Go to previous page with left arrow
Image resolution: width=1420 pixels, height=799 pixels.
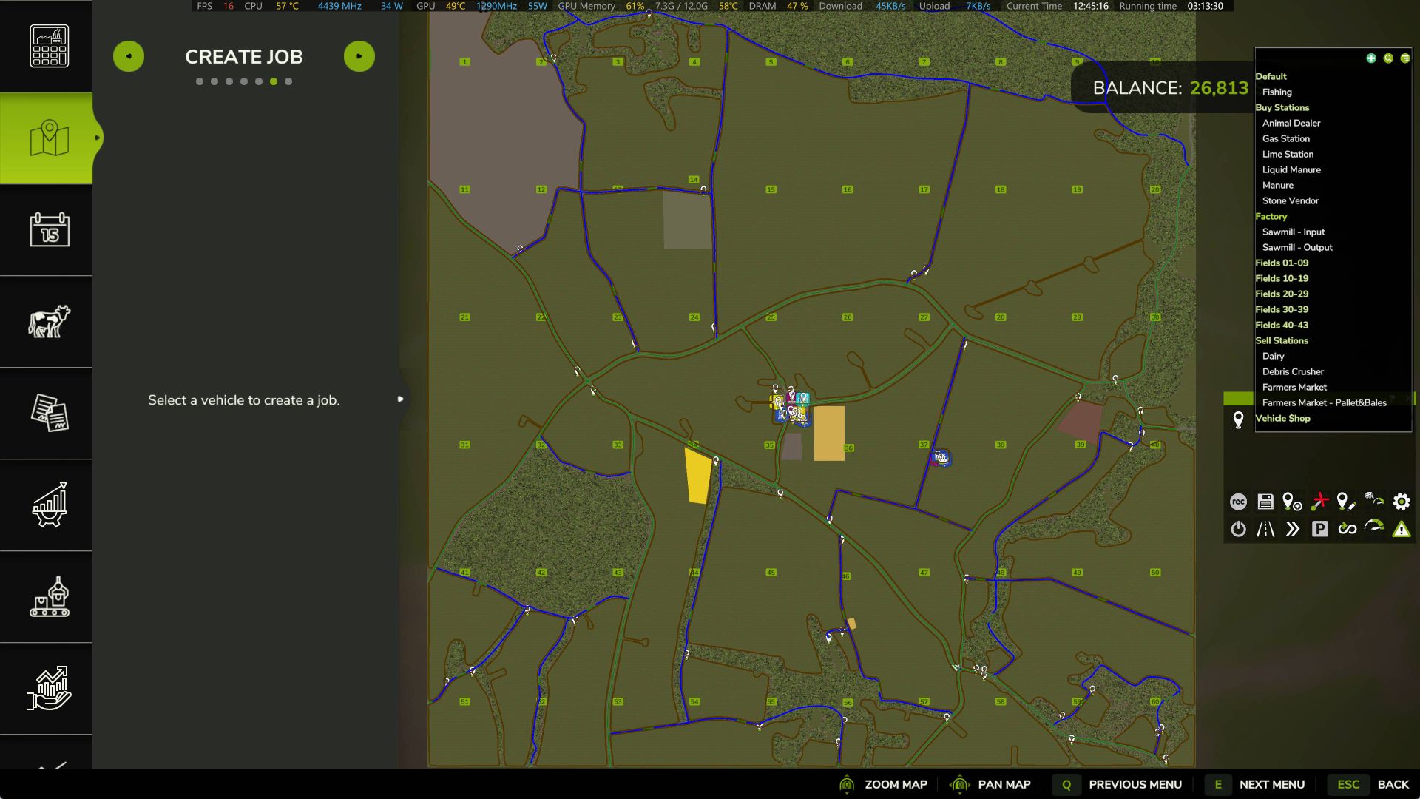click(x=129, y=56)
